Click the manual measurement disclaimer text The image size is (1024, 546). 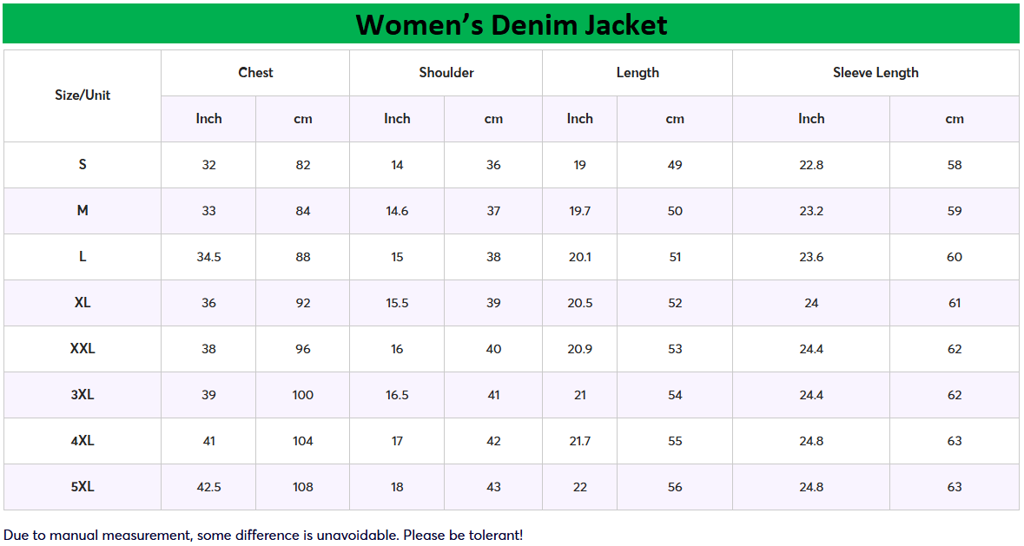pyautogui.click(x=263, y=535)
